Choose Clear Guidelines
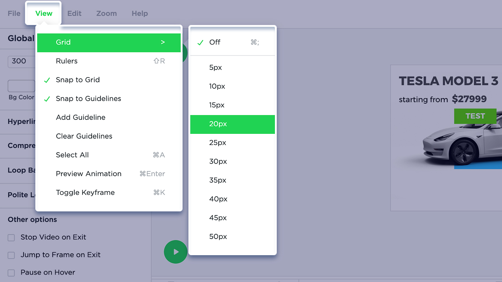This screenshot has width=502, height=282. click(x=109, y=136)
